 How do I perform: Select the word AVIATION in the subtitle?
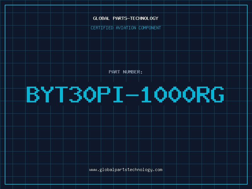pos(126,28)
